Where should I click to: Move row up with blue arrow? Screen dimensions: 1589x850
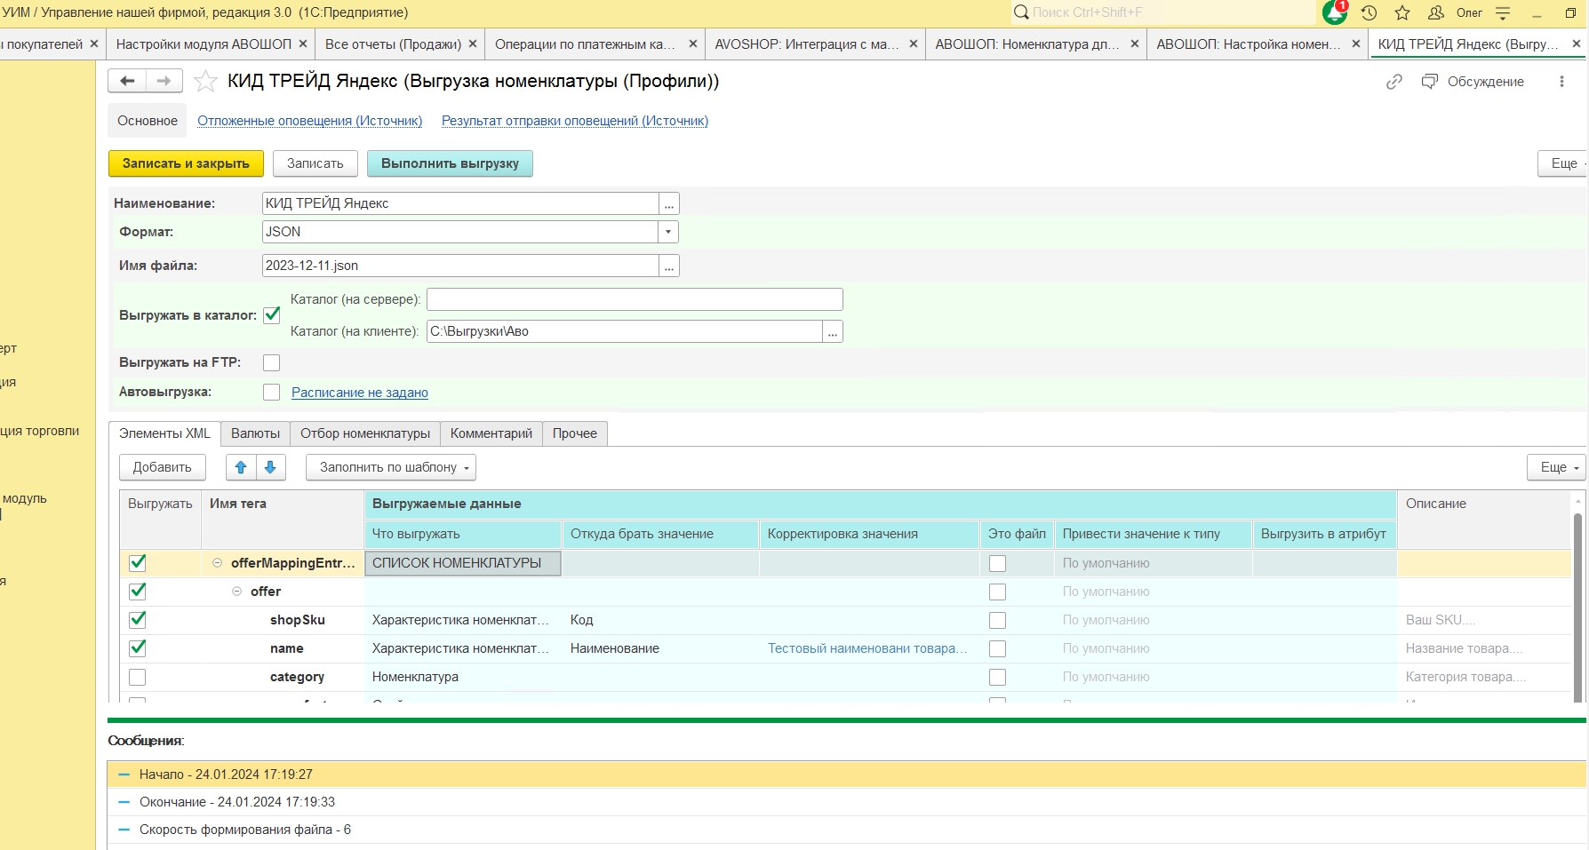[241, 467]
